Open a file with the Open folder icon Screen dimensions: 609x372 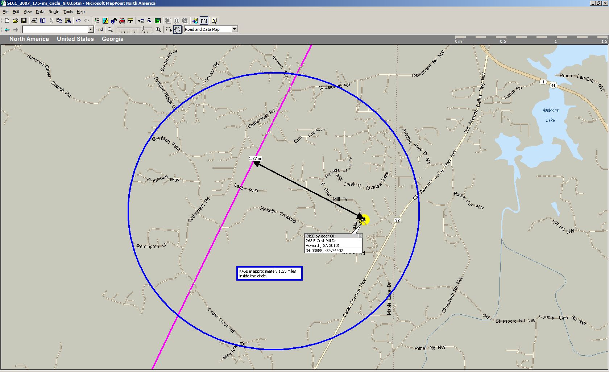(15, 21)
